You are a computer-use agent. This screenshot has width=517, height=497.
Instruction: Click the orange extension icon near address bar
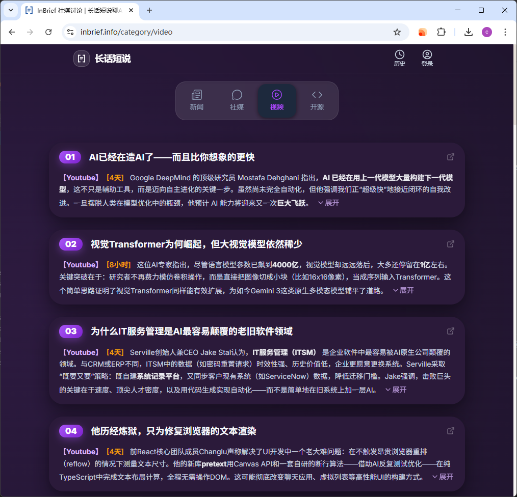tap(422, 32)
